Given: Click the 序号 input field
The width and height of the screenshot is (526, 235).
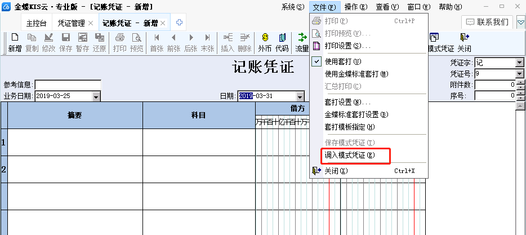Looking at the screenshot, I should coord(495,96).
